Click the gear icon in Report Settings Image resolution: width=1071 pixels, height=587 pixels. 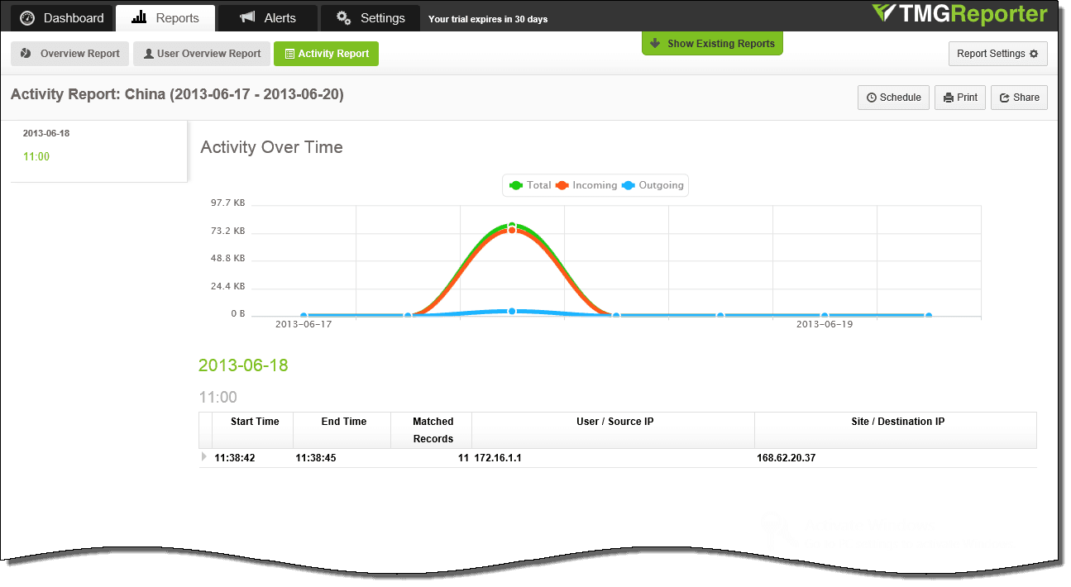1034,54
